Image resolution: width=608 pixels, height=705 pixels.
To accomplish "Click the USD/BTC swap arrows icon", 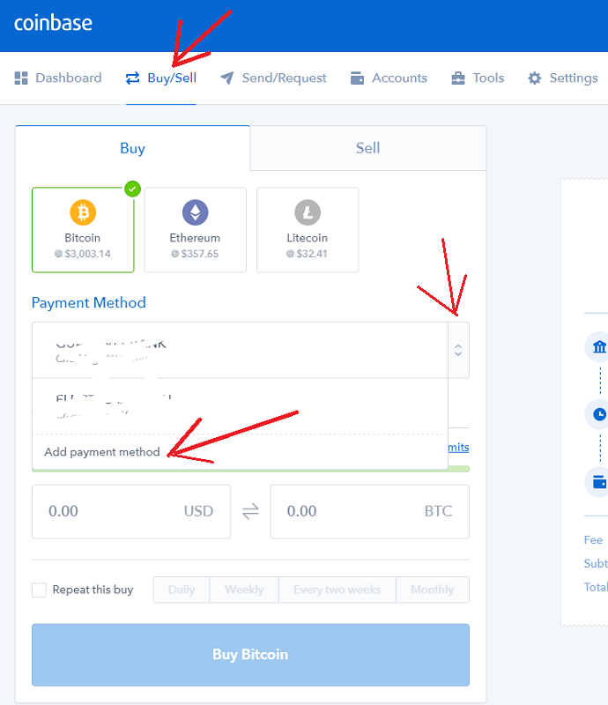I will pos(250,511).
